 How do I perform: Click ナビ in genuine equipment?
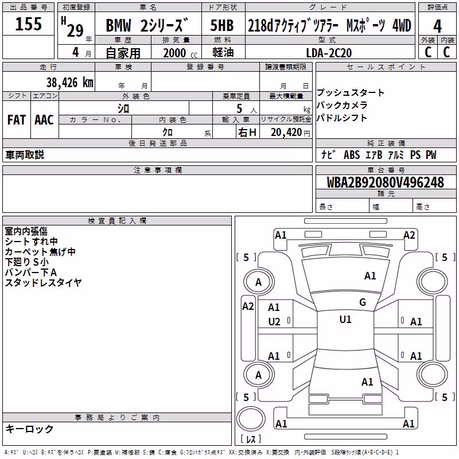click(x=328, y=155)
